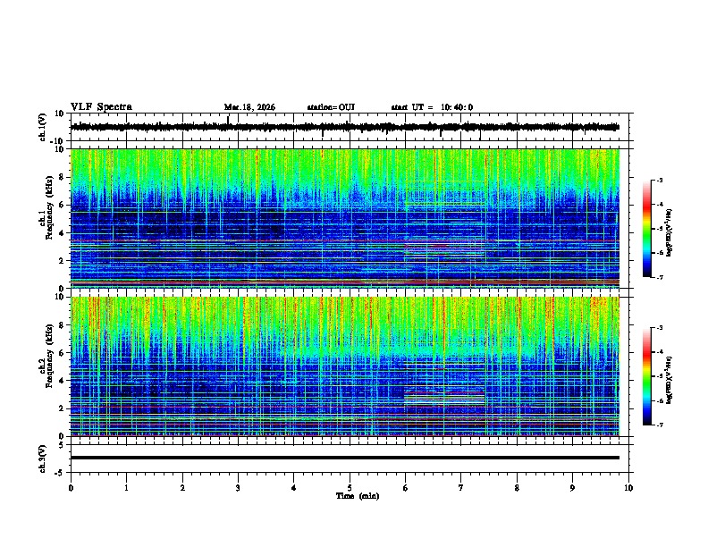Image resolution: width=708 pixels, height=547 pixels.
Task: Click the "7" tick on the time axis
Action: point(461,488)
